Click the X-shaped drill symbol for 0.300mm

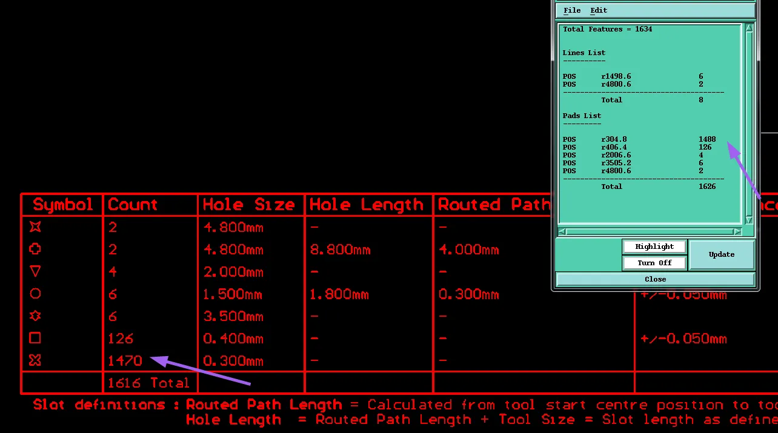(35, 360)
